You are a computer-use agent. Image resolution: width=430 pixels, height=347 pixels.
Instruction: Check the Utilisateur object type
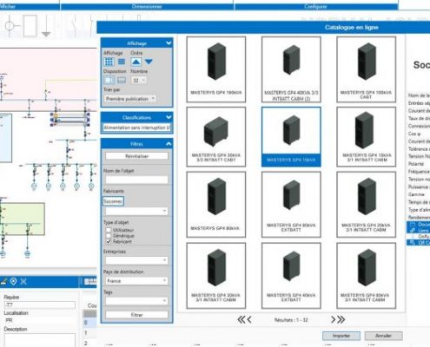click(109, 230)
